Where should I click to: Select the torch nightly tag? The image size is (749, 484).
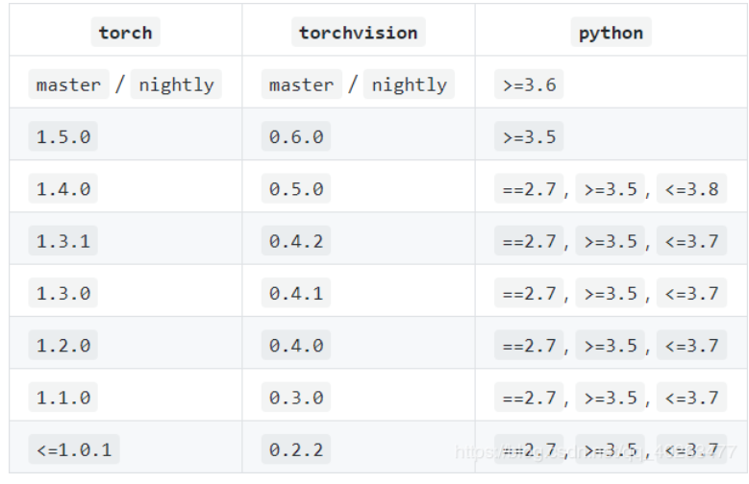pos(176,85)
